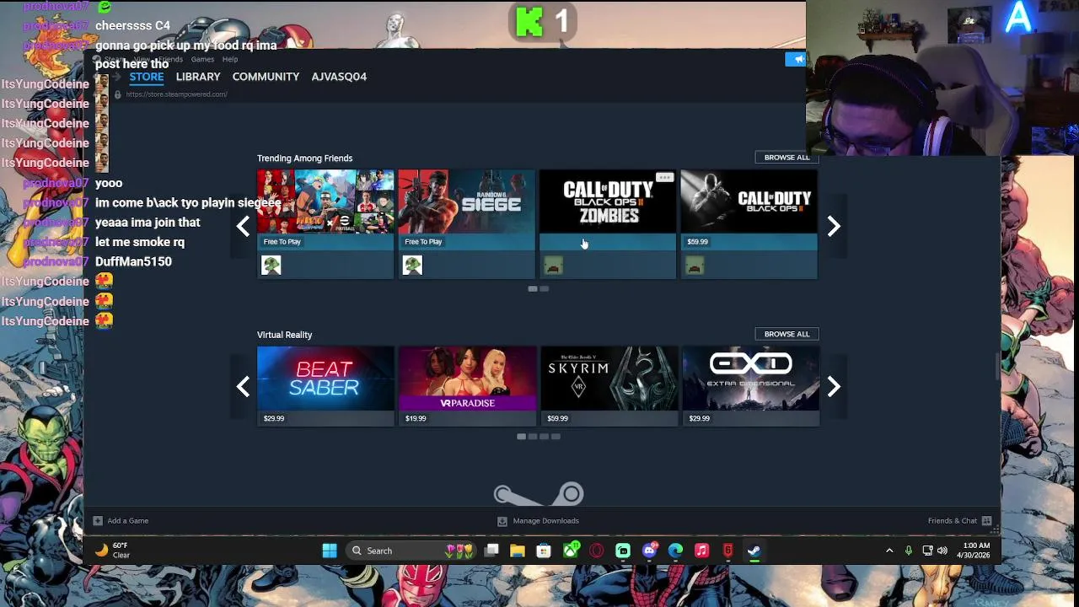Click the $59.99 price on Black Ops II
1079x607 pixels.
pos(697,242)
